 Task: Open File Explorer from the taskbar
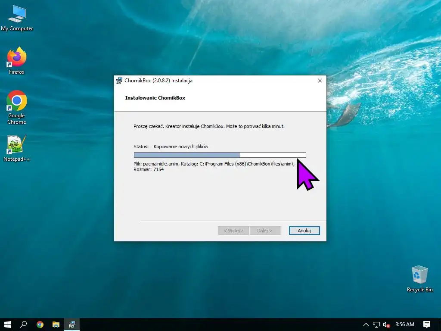[x=56, y=325]
